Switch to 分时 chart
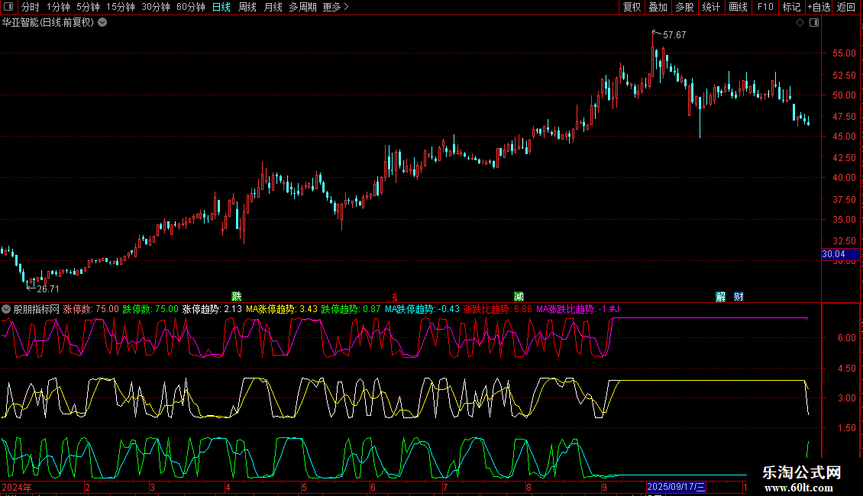 point(31,7)
